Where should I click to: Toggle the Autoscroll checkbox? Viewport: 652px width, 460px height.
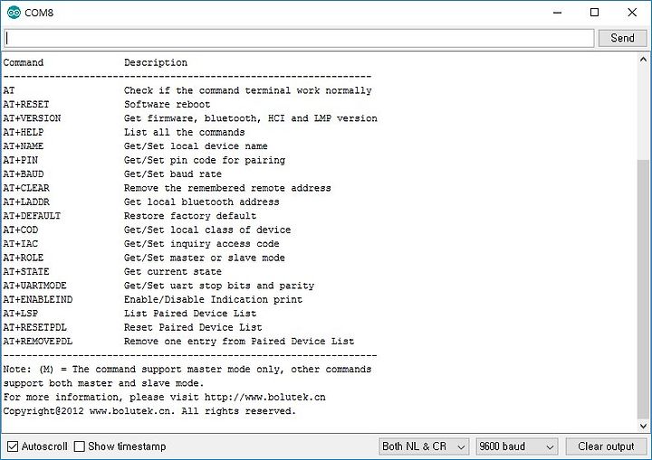(x=13, y=446)
